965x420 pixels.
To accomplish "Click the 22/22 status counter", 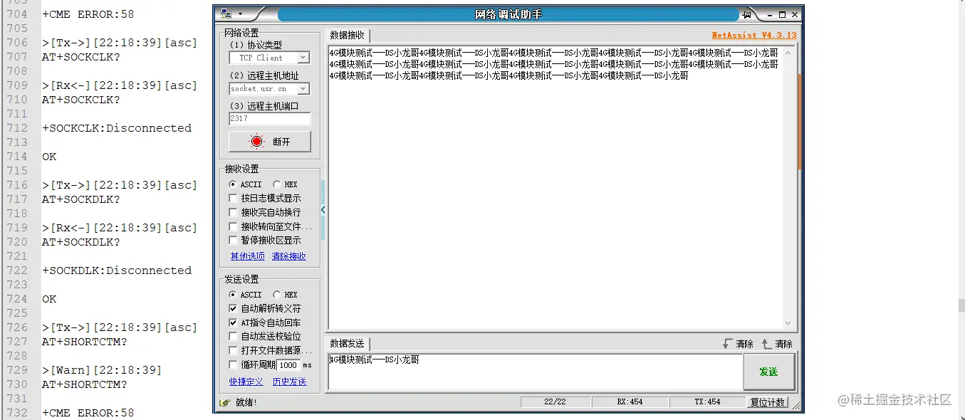I will tap(555, 402).
